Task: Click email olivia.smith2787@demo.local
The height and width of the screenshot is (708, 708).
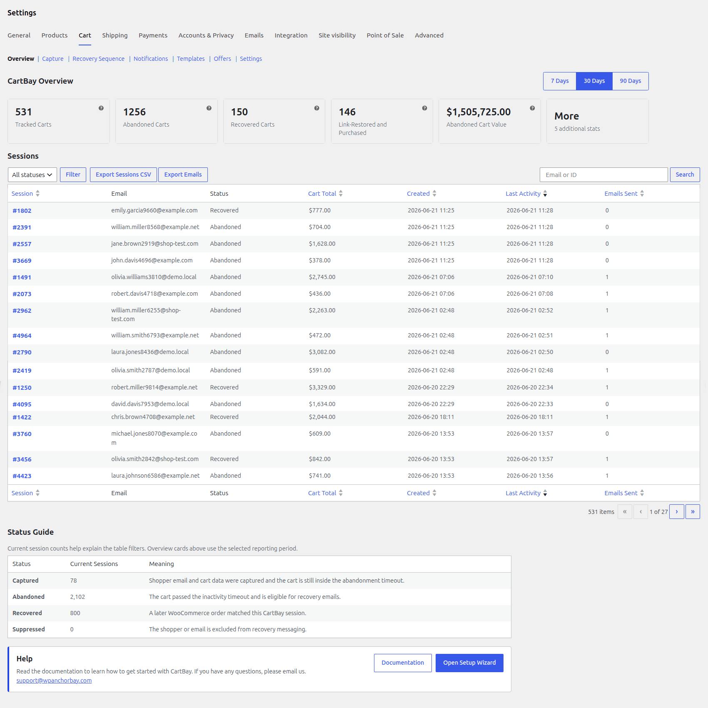Action: click(x=150, y=370)
